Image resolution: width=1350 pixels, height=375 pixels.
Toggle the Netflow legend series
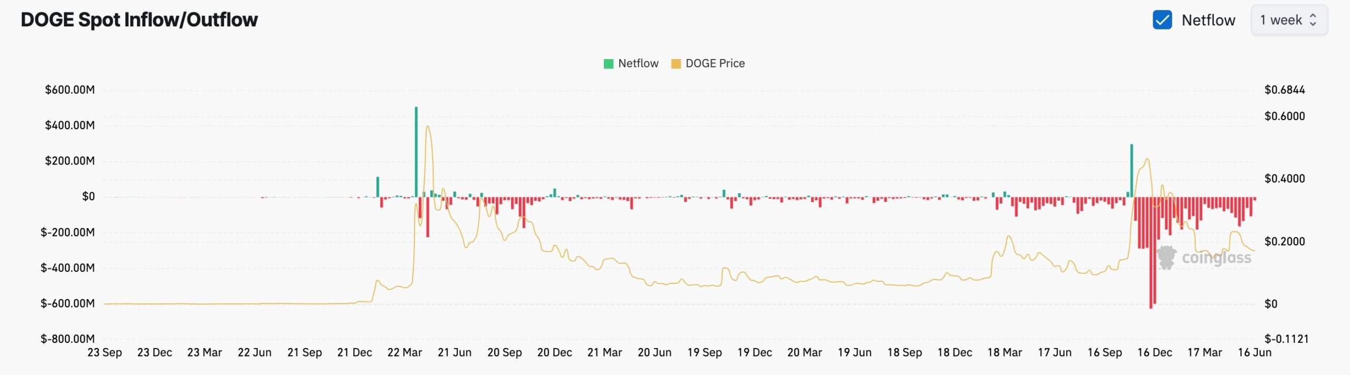631,63
